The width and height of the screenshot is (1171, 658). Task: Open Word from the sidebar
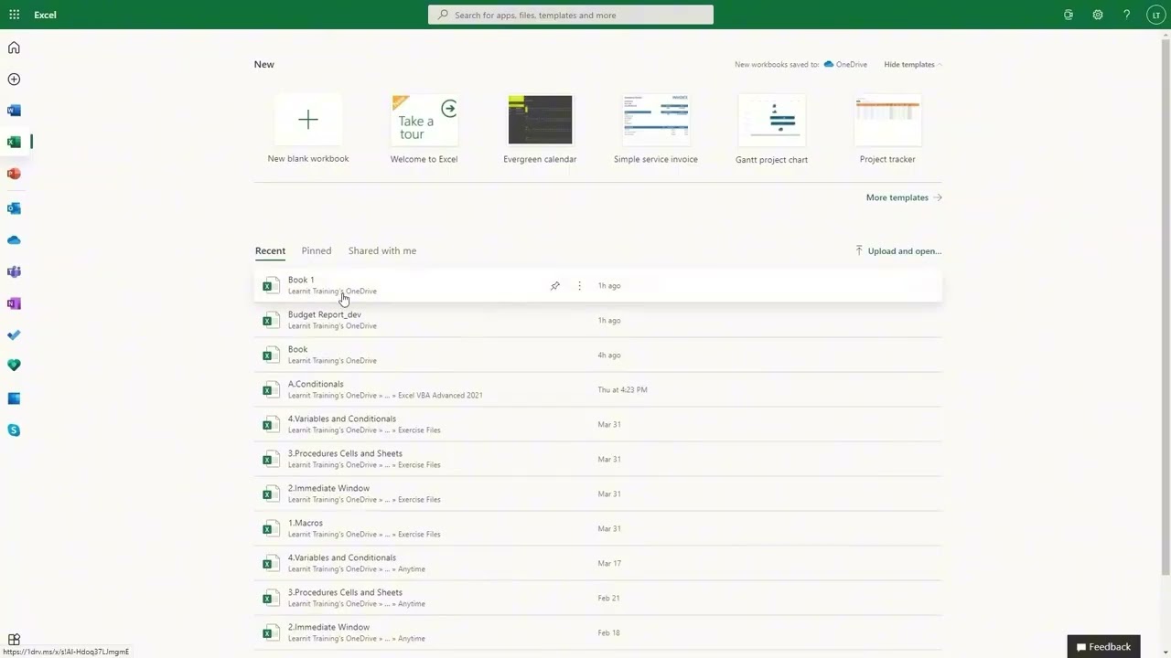tap(14, 111)
